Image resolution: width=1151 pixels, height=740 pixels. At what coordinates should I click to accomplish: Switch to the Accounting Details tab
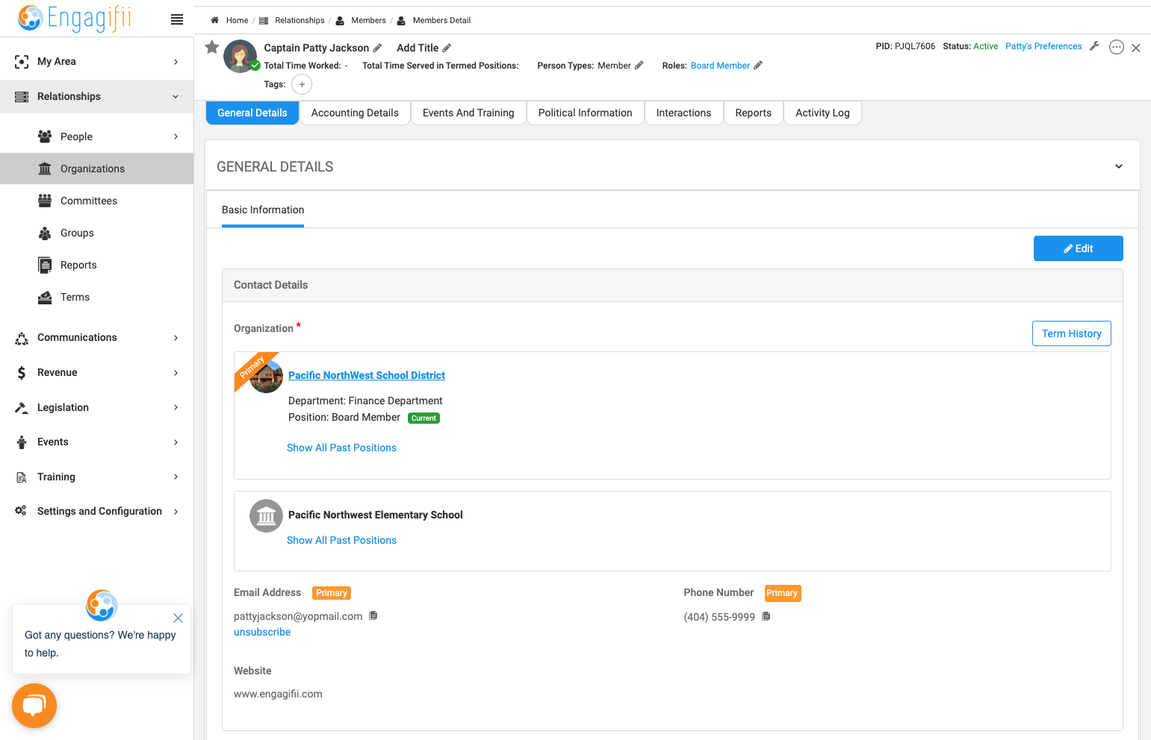(355, 113)
